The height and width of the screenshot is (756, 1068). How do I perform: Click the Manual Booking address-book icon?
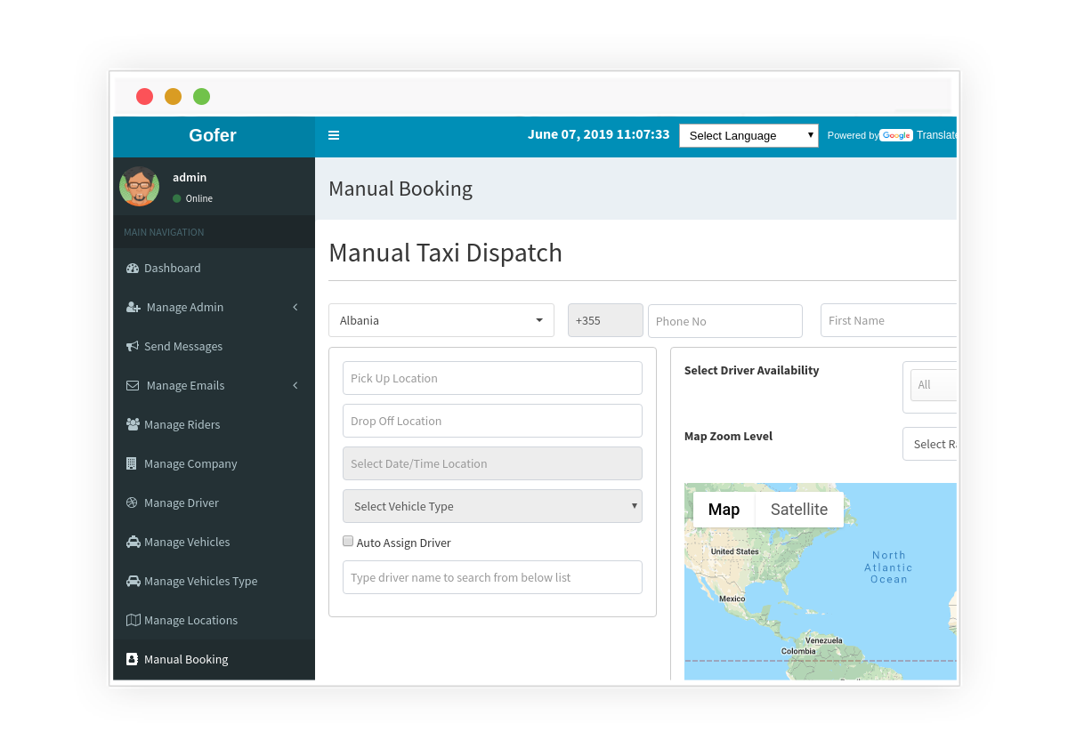coord(132,659)
